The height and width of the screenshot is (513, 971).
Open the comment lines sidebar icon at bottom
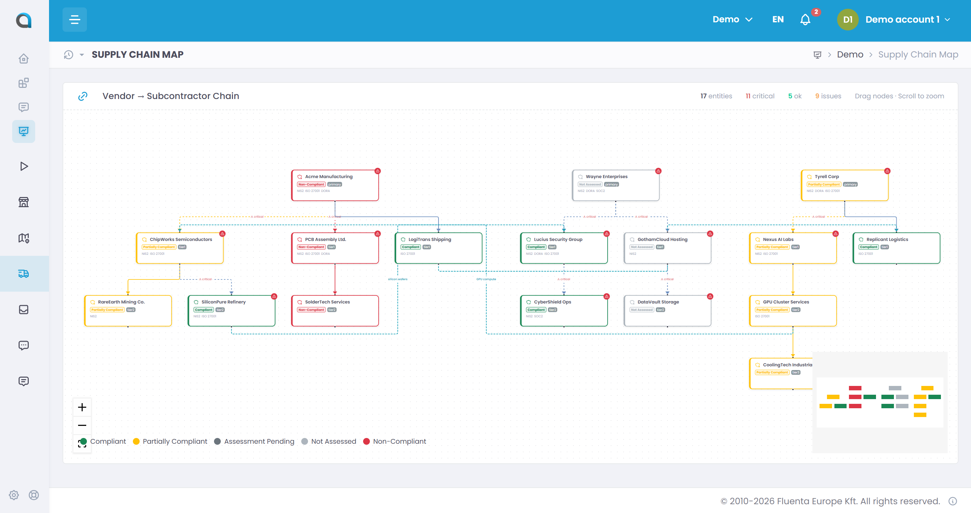(x=24, y=381)
